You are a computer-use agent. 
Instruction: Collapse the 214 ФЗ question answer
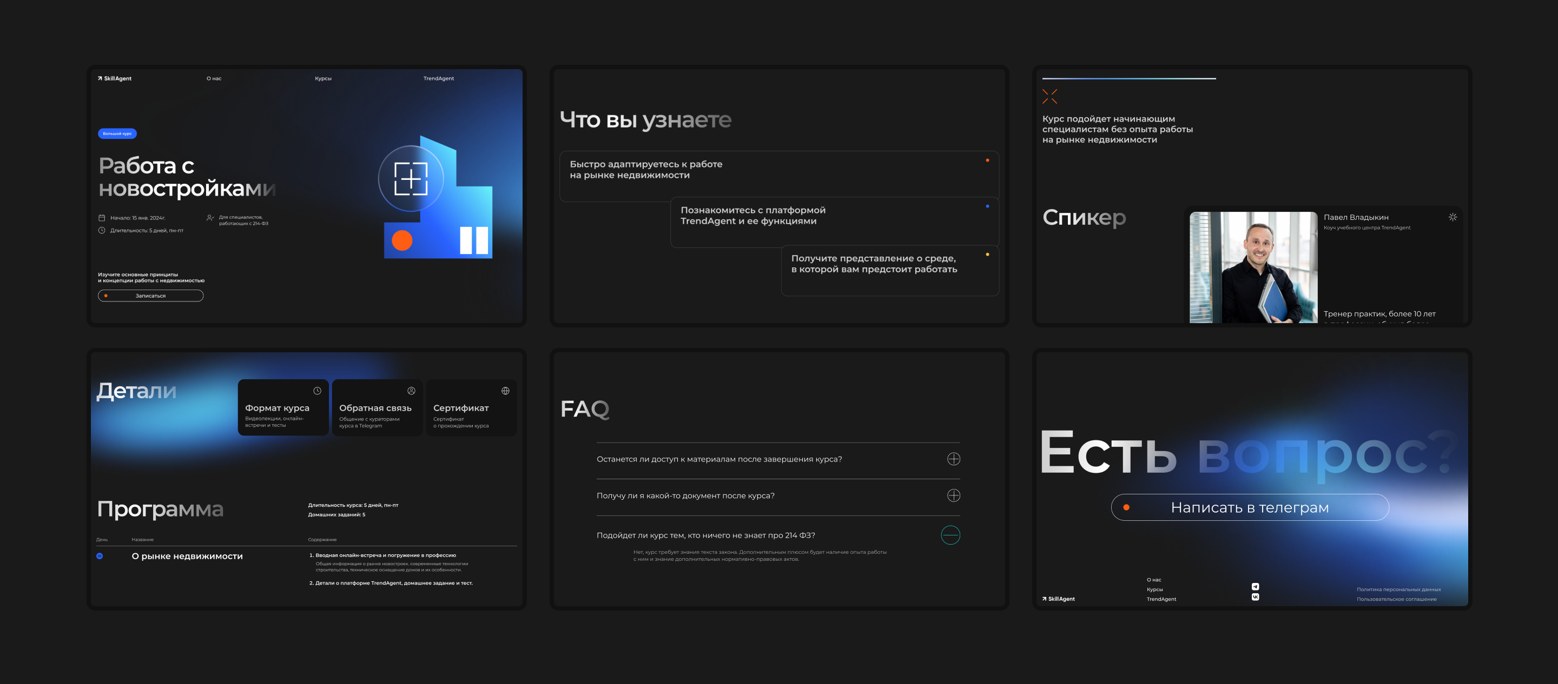[x=950, y=535]
